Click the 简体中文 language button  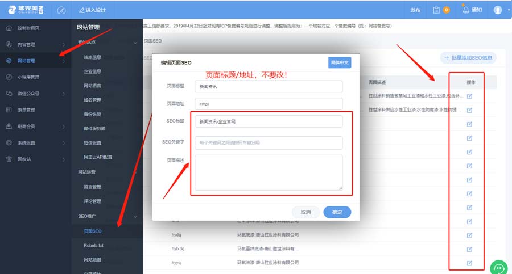tap(339, 62)
